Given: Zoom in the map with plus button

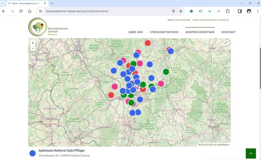Looking at the screenshot, I should (33, 43).
